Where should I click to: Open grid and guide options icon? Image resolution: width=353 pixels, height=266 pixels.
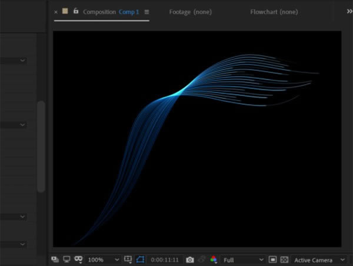128,260
